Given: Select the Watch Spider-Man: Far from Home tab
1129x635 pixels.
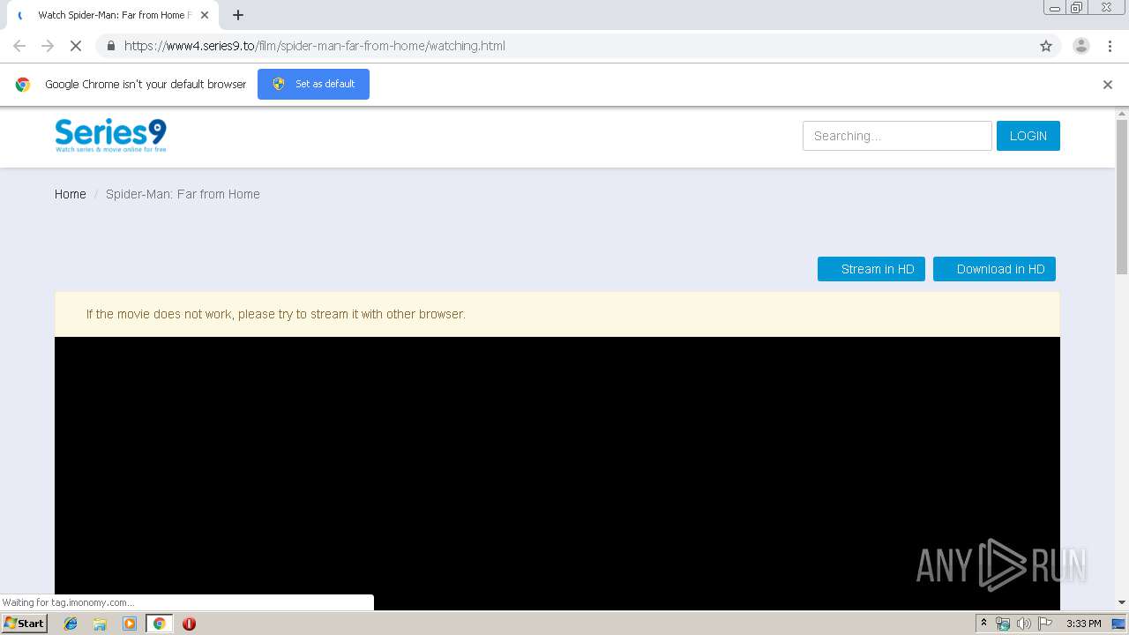Looking at the screenshot, I should pyautogui.click(x=112, y=15).
